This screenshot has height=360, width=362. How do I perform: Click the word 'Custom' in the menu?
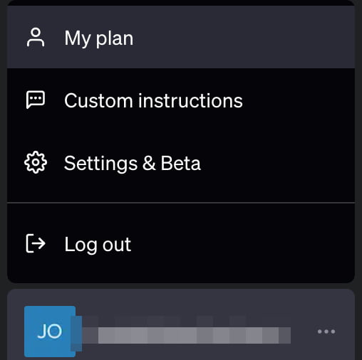[98, 100]
